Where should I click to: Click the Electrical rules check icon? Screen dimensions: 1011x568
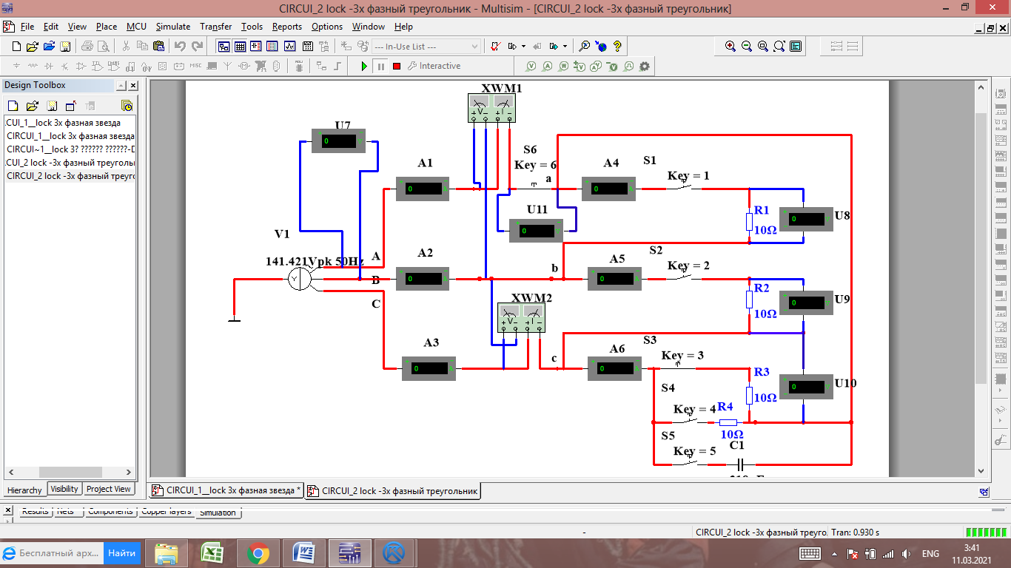point(496,46)
